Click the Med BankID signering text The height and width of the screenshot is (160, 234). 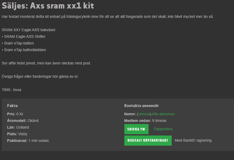pyautogui.click(x=193, y=141)
